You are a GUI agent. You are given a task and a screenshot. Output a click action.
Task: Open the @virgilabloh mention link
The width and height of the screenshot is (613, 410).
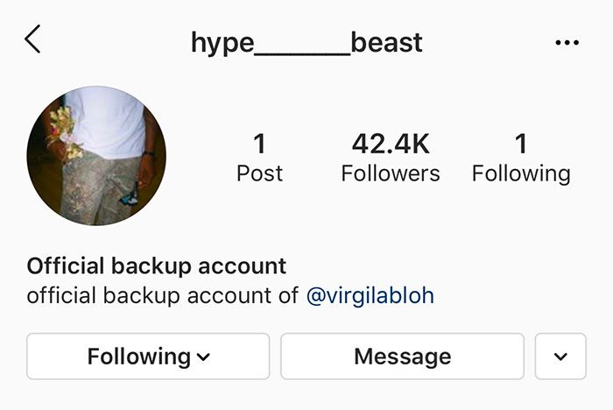click(370, 295)
